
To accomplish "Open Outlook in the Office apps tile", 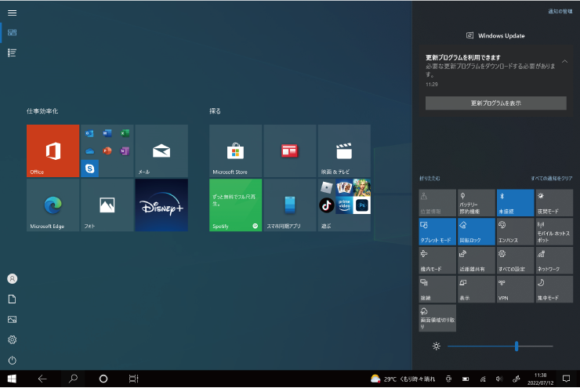I will [x=89, y=133].
